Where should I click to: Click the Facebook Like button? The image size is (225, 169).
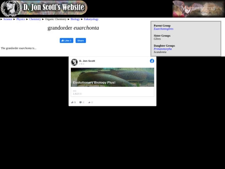(66, 40)
